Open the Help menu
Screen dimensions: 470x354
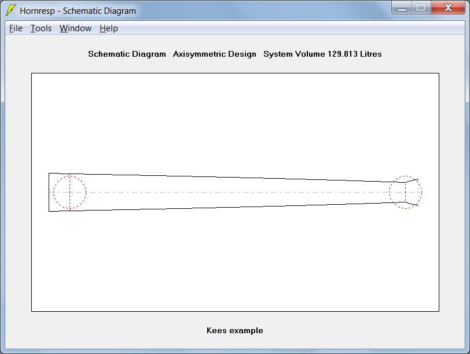point(109,28)
